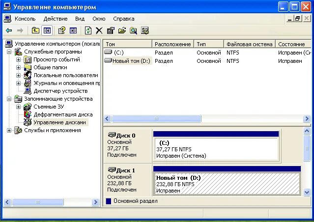Viewport: 314px width, 222px height.
Task: Click the (C:) volume icon in list
Action: [x=108, y=52]
